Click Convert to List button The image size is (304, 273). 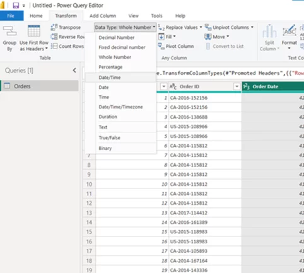225,46
